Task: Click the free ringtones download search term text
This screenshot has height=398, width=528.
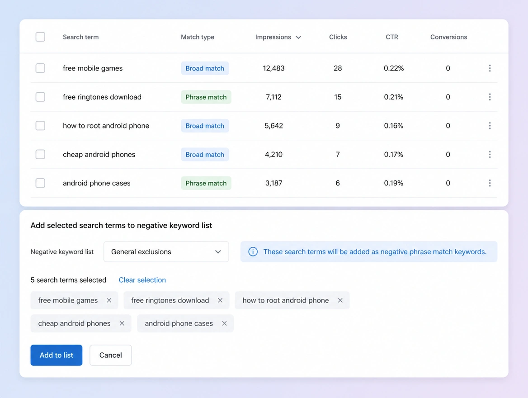Action: [102, 97]
